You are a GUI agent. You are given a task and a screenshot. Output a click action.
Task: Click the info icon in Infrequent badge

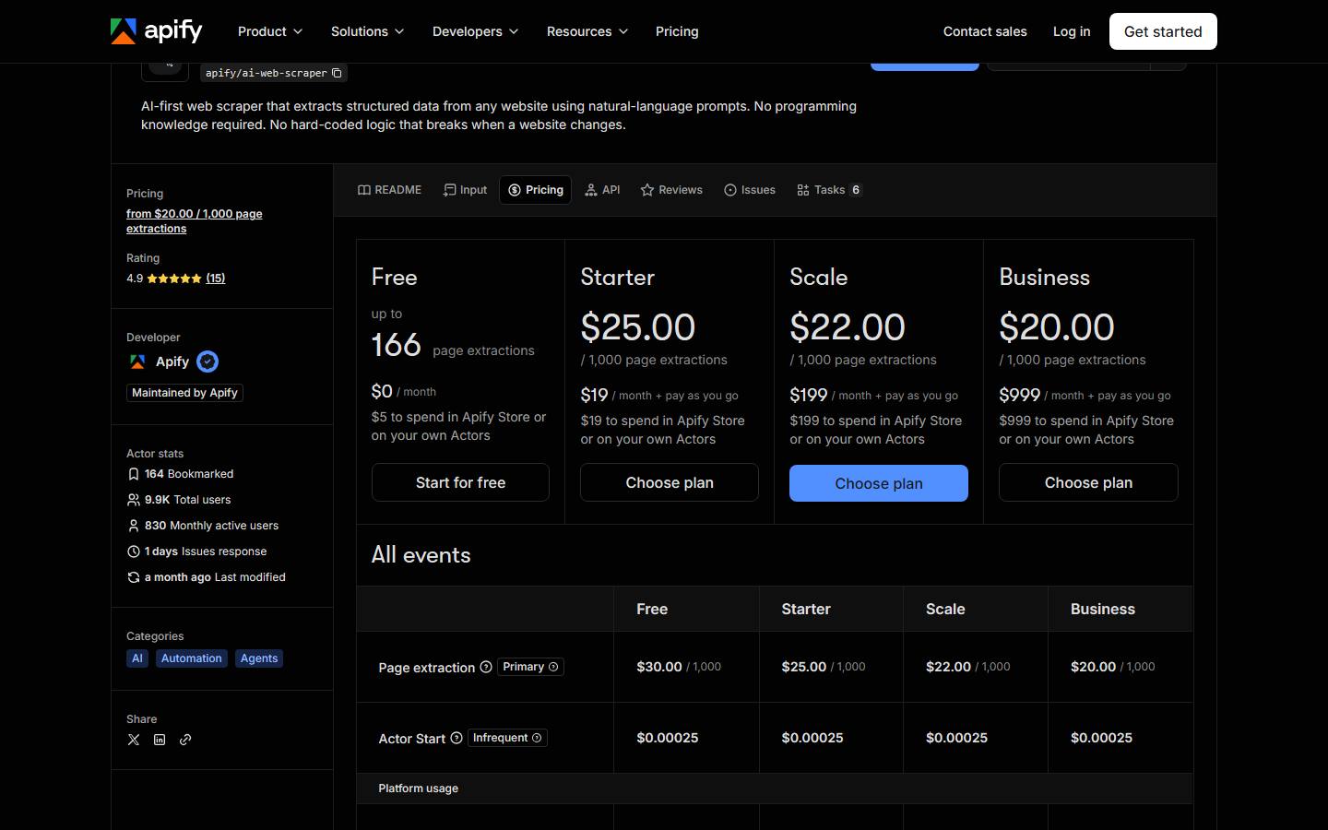[537, 738]
